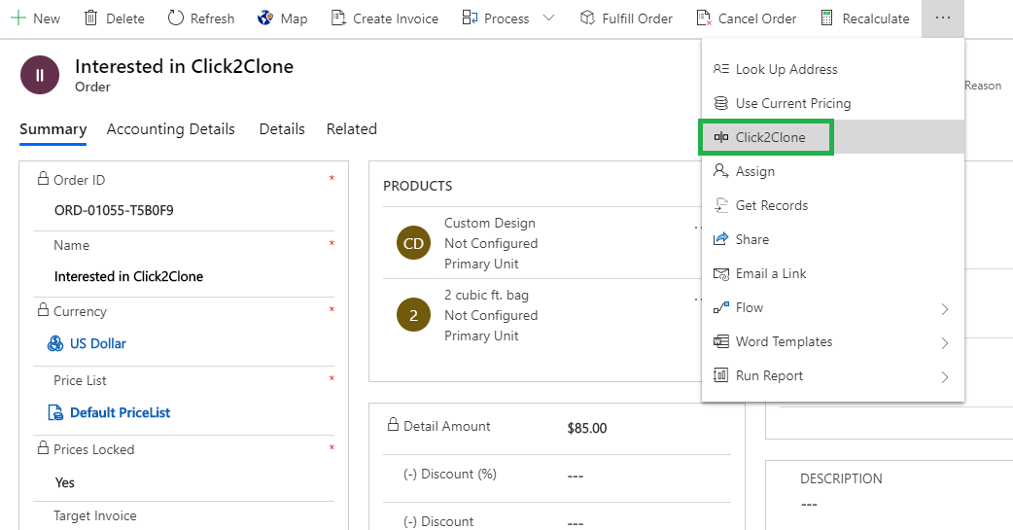
Task: Choose Look Up Address menu item
Action: coord(786,69)
